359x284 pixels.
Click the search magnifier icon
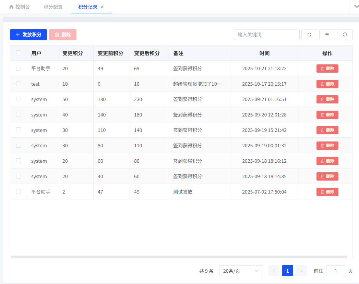345,35
